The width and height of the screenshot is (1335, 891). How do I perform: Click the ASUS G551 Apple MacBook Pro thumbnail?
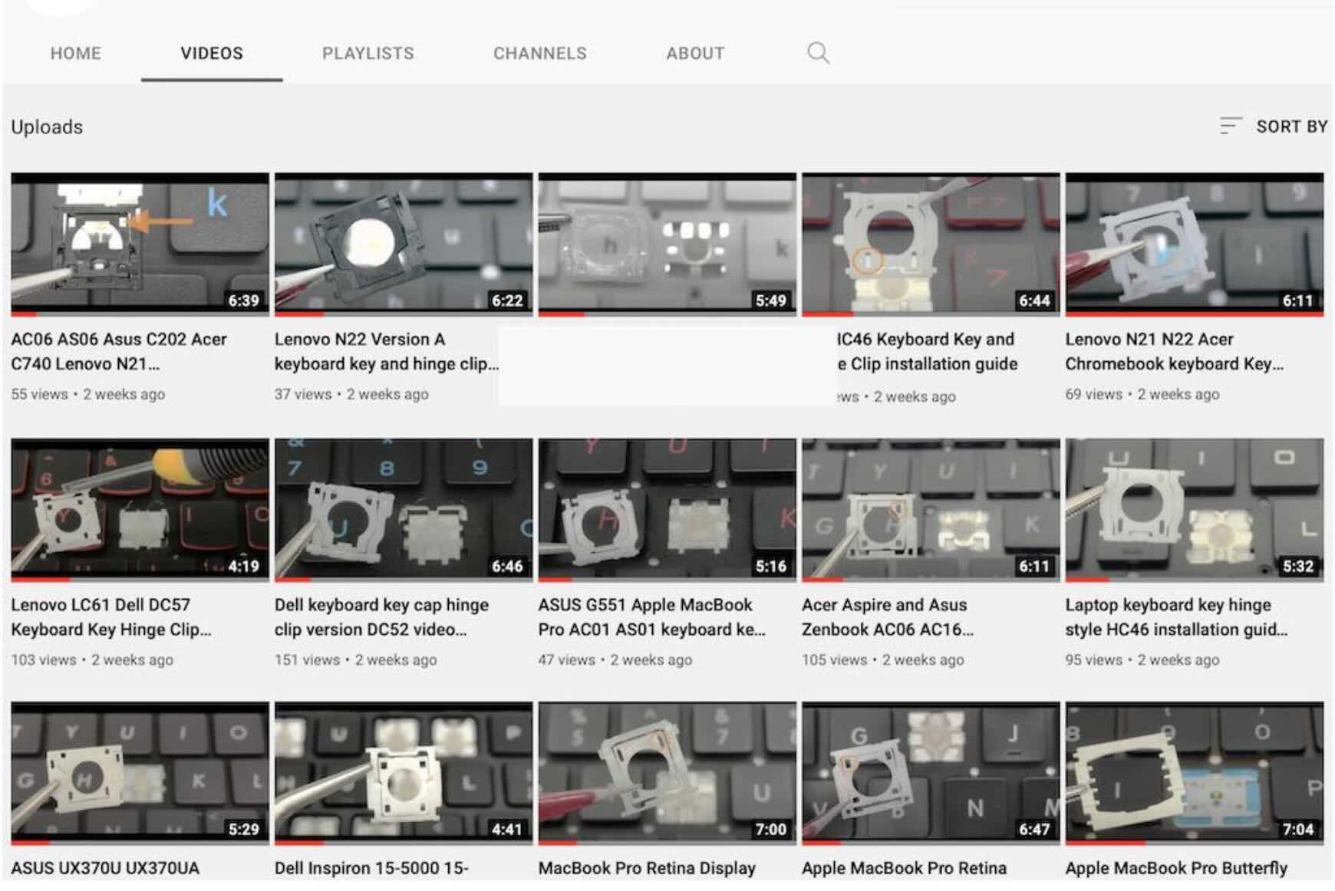[x=667, y=508]
